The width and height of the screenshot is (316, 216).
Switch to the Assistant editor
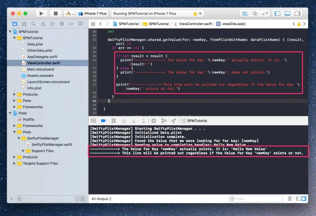pyautogui.click(x=255, y=14)
